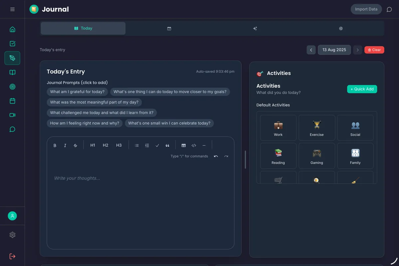Go to Home in the sidebar

coord(12,29)
